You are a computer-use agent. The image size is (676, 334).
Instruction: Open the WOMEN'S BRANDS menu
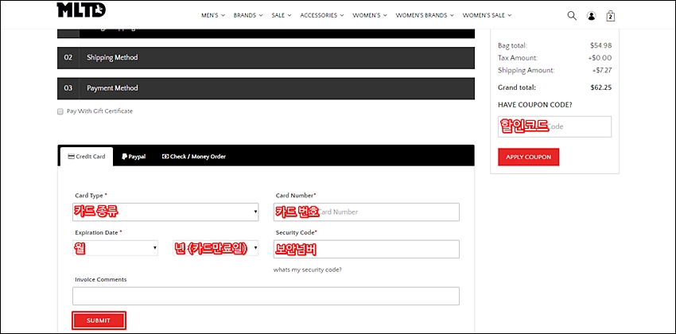(425, 15)
